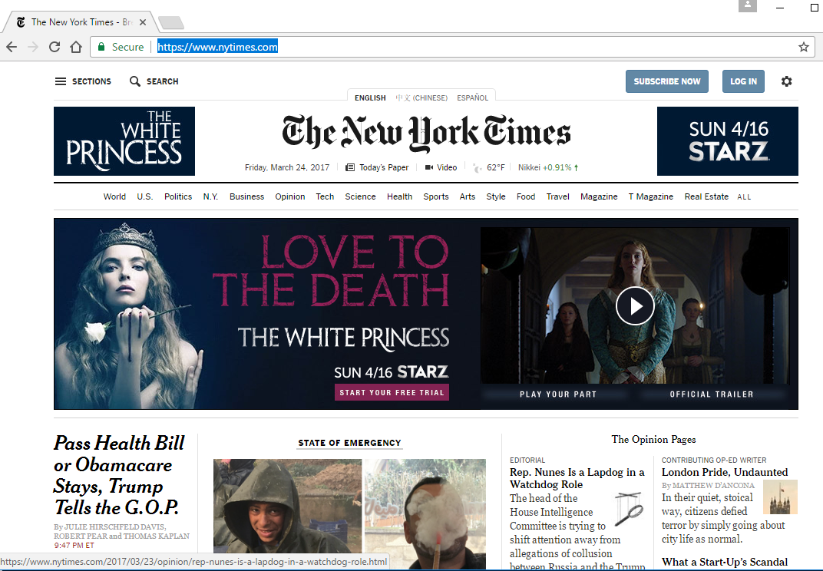Click the Chrome user profile icon
This screenshot has height=571, width=823.
coord(748,5)
